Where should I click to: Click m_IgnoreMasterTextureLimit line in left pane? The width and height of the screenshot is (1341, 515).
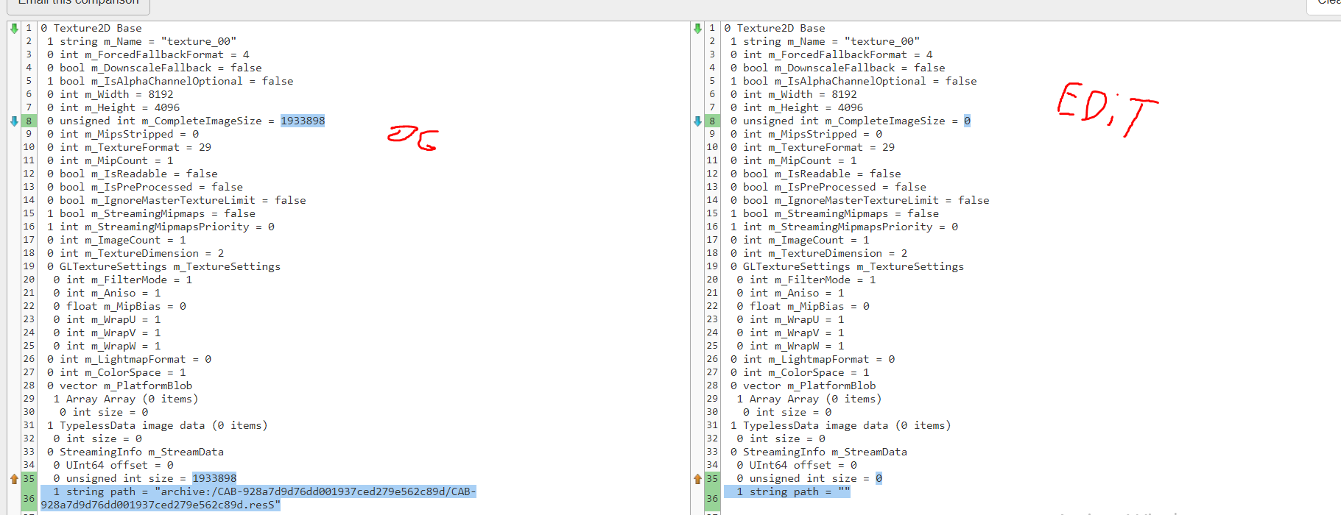click(177, 200)
